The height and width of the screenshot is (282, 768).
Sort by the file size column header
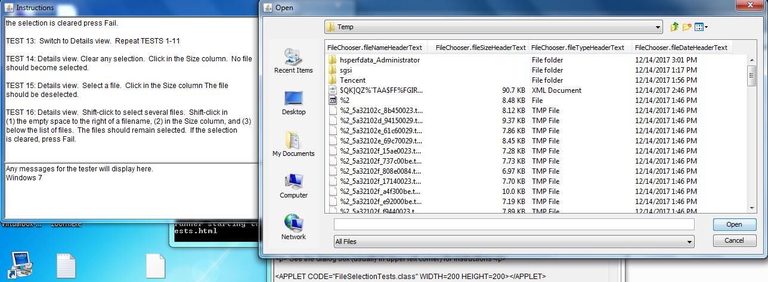pyautogui.click(x=481, y=48)
